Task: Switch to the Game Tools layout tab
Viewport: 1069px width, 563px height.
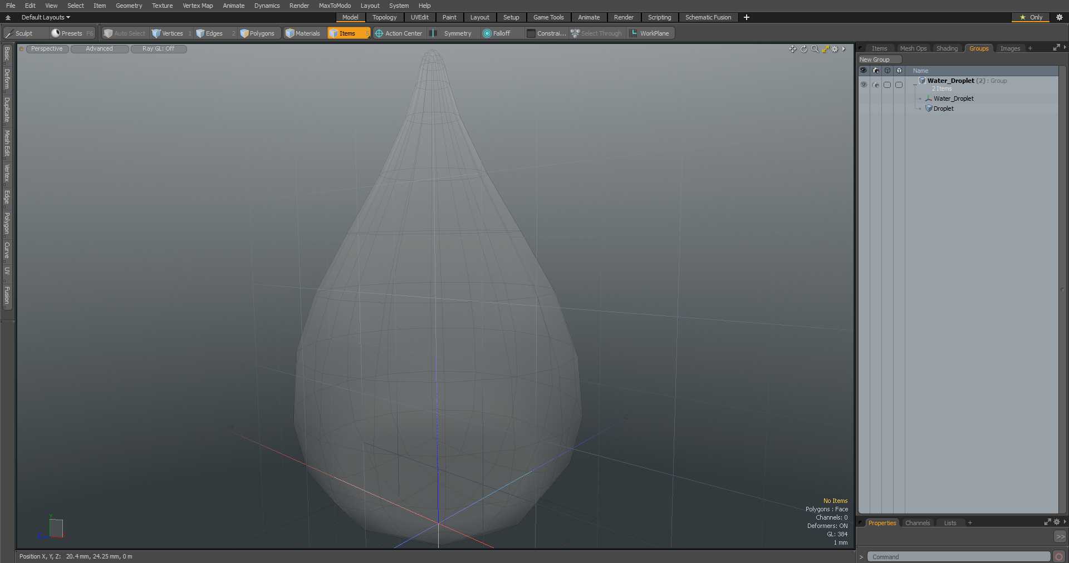Action: click(x=548, y=17)
